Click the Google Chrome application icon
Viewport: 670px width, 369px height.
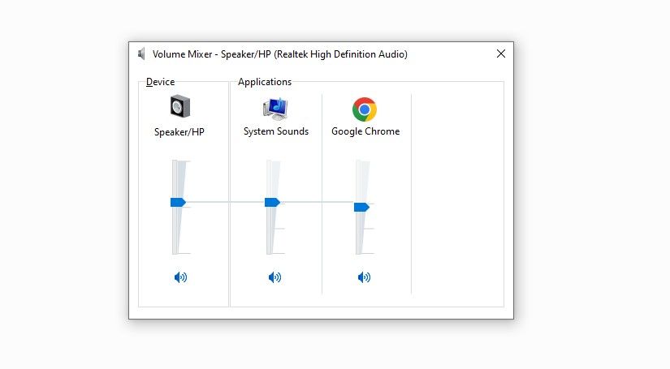click(x=365, y=109)
